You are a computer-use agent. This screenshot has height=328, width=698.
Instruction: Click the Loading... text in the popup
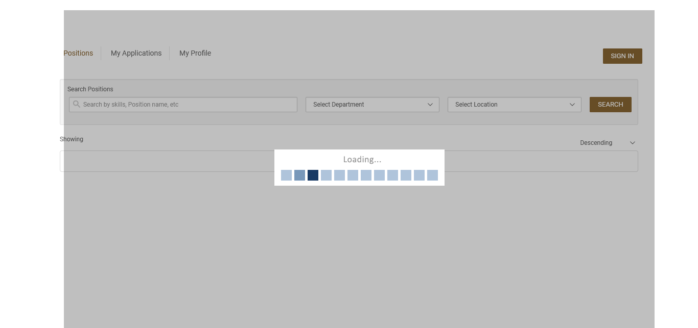click(362, 160)
